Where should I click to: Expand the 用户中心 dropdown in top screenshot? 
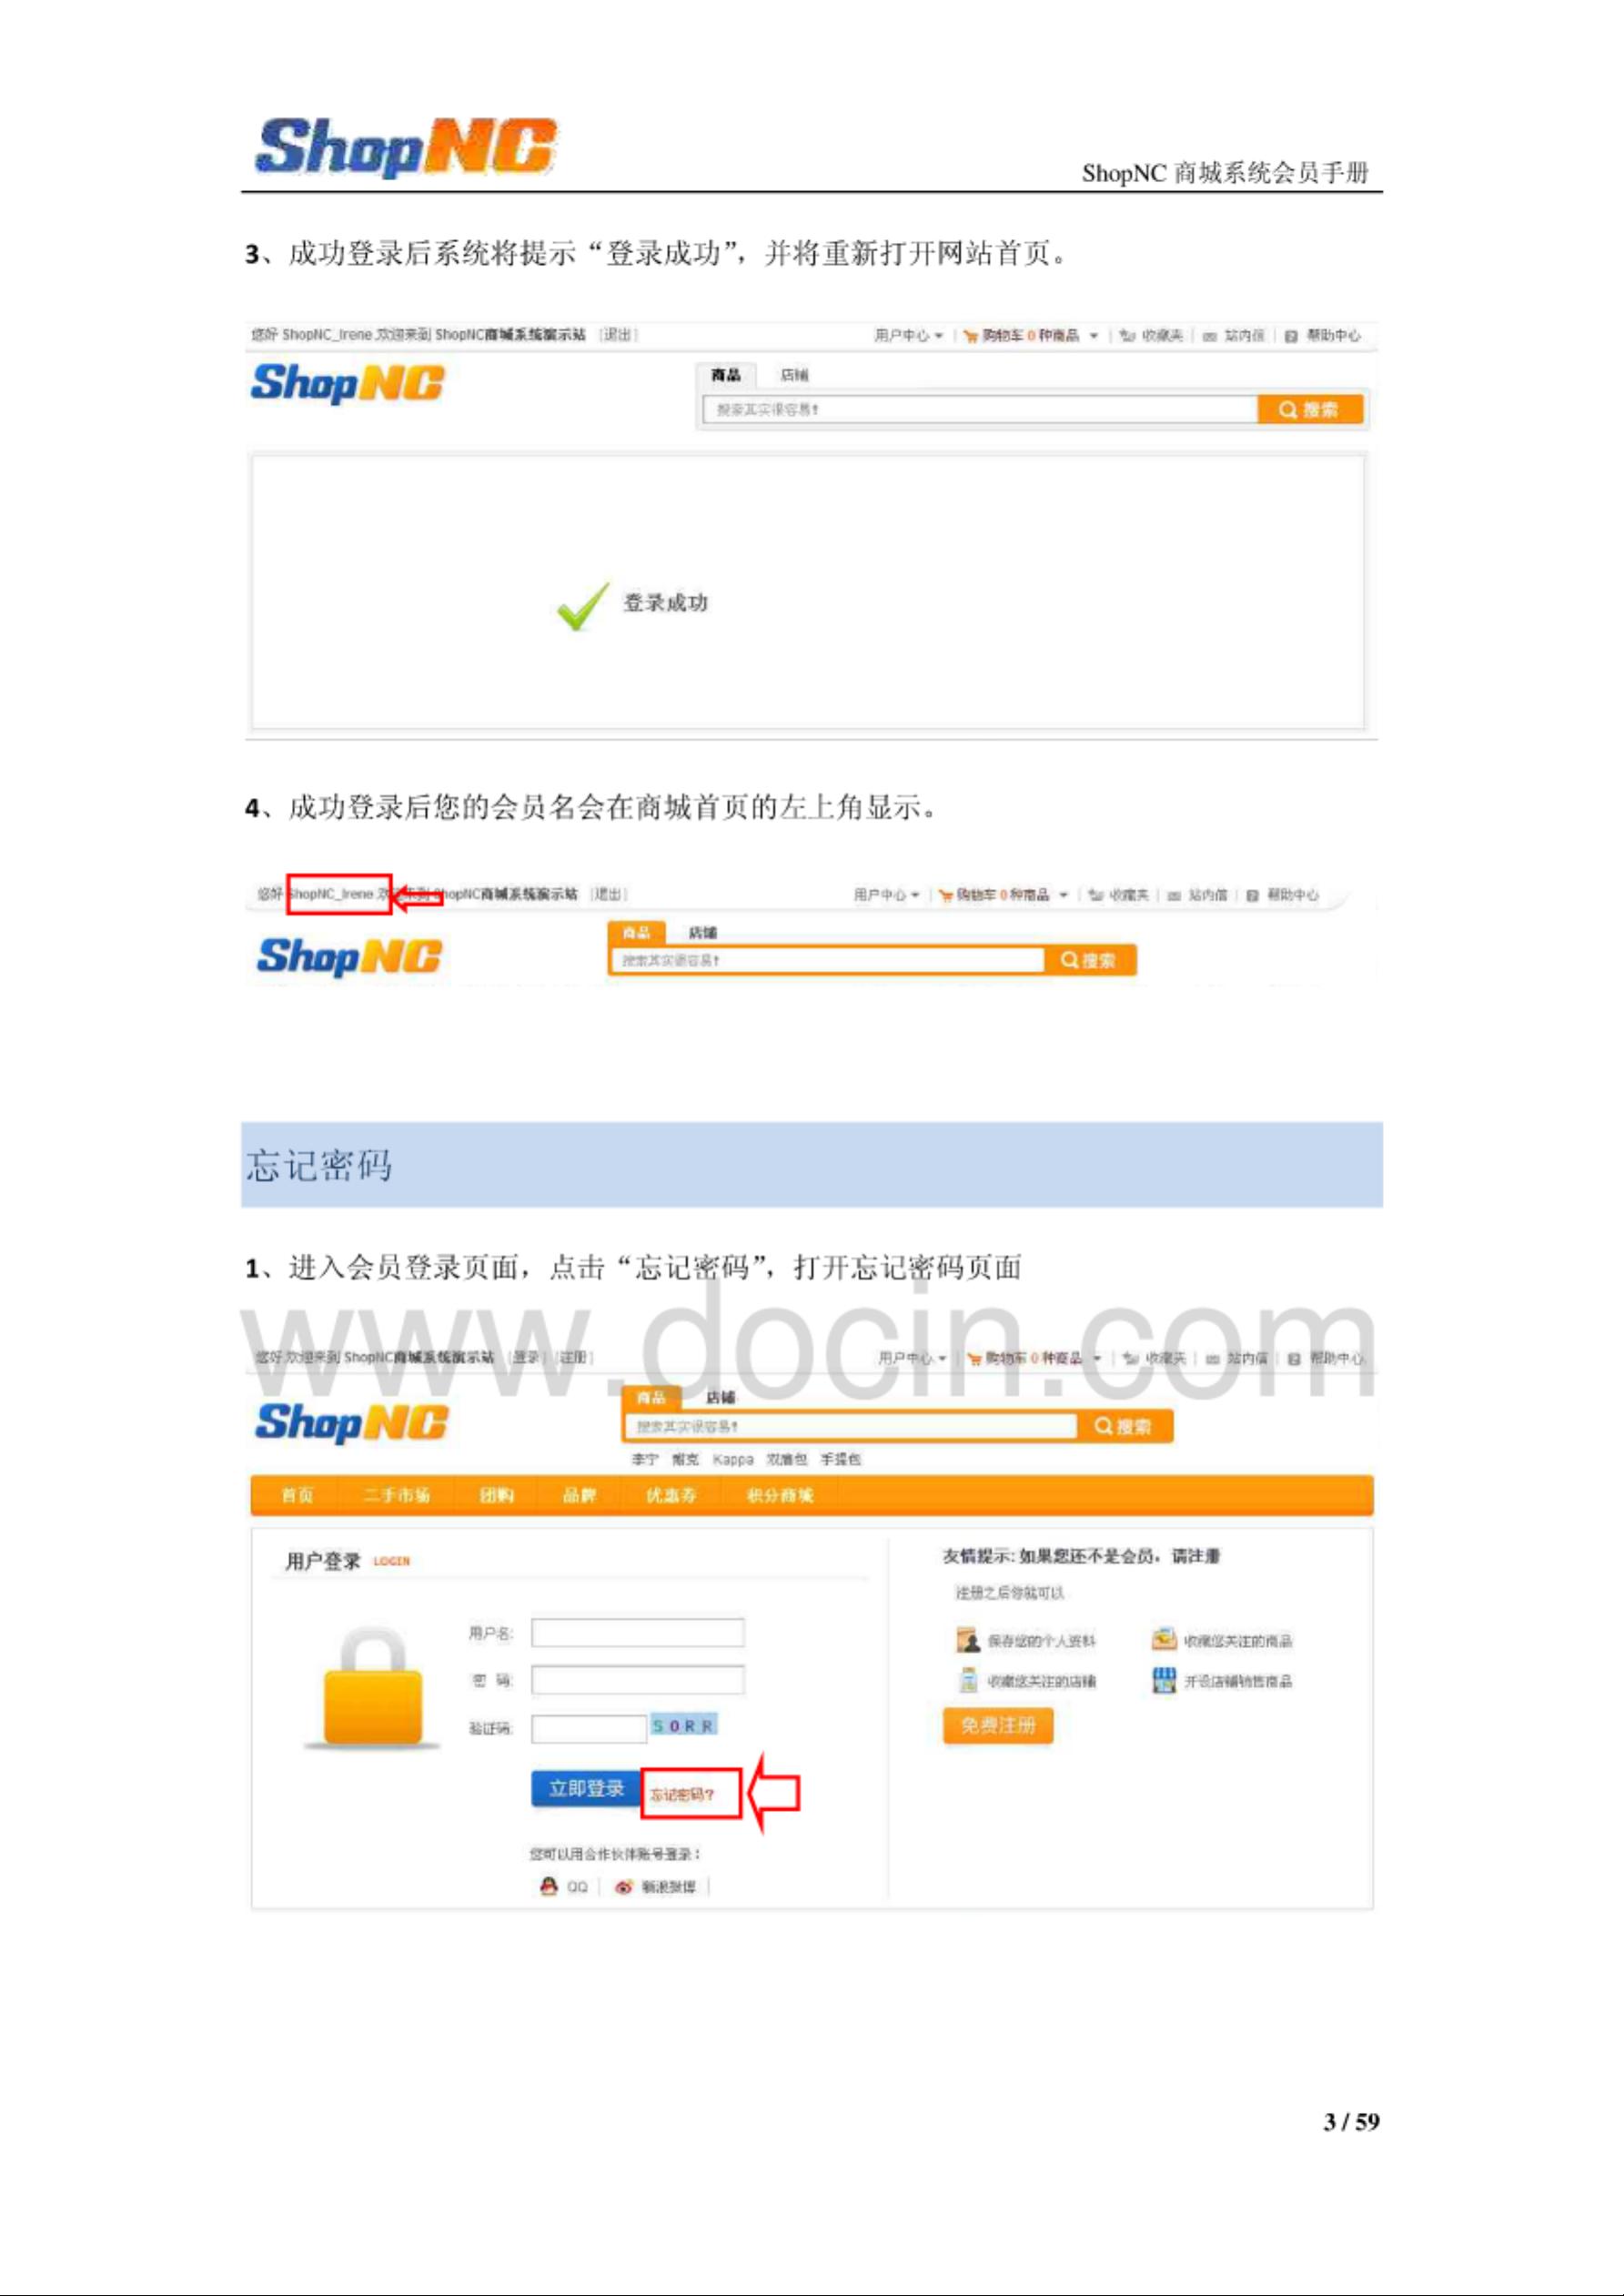(908, 335)
